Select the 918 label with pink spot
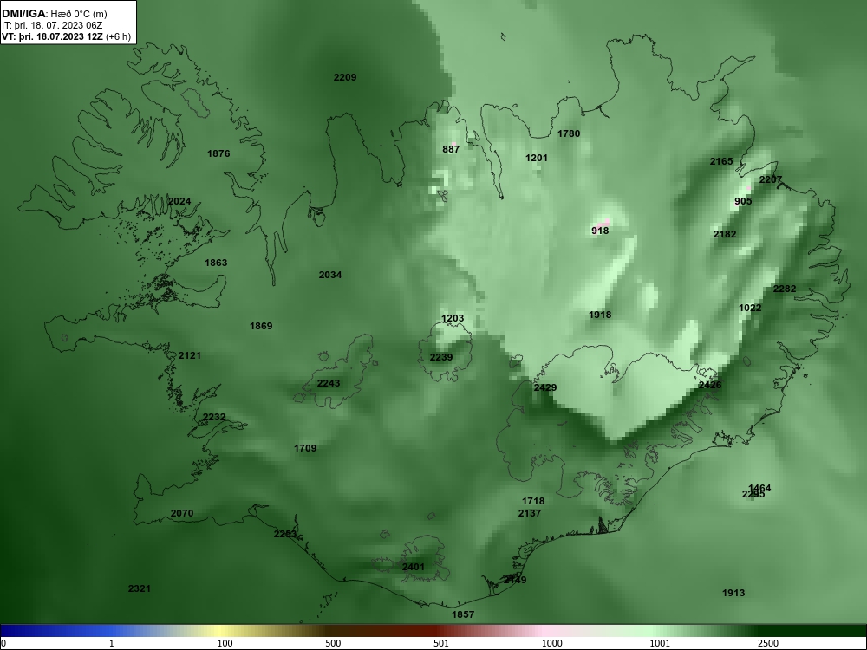867x650 pixels. pyautogui.click(x=600, y=231)
